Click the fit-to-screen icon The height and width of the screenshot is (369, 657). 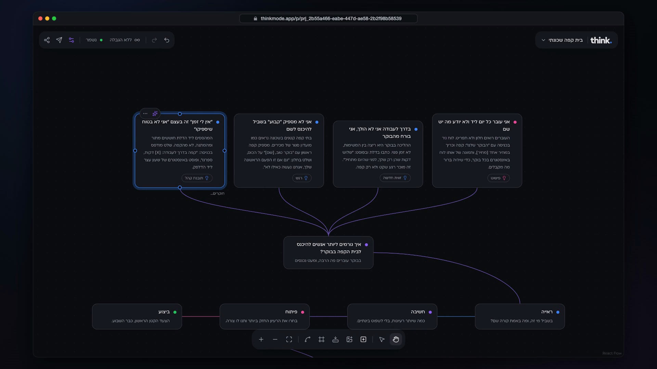click(289, 339)
